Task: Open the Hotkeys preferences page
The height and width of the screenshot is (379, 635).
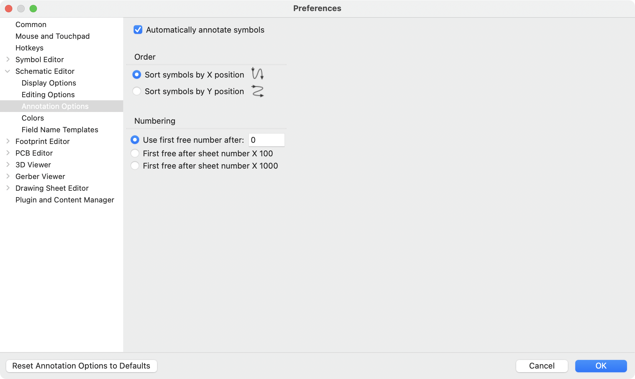Action: [30, 48]
